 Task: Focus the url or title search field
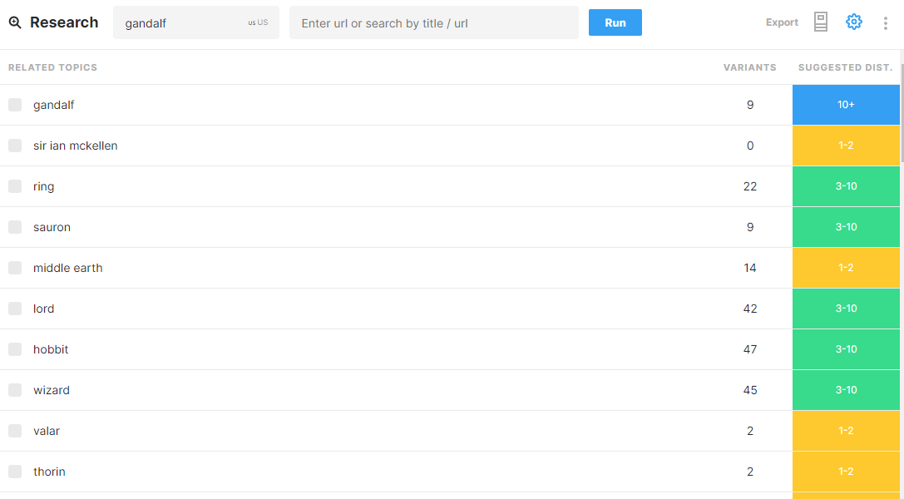[433, 22]
